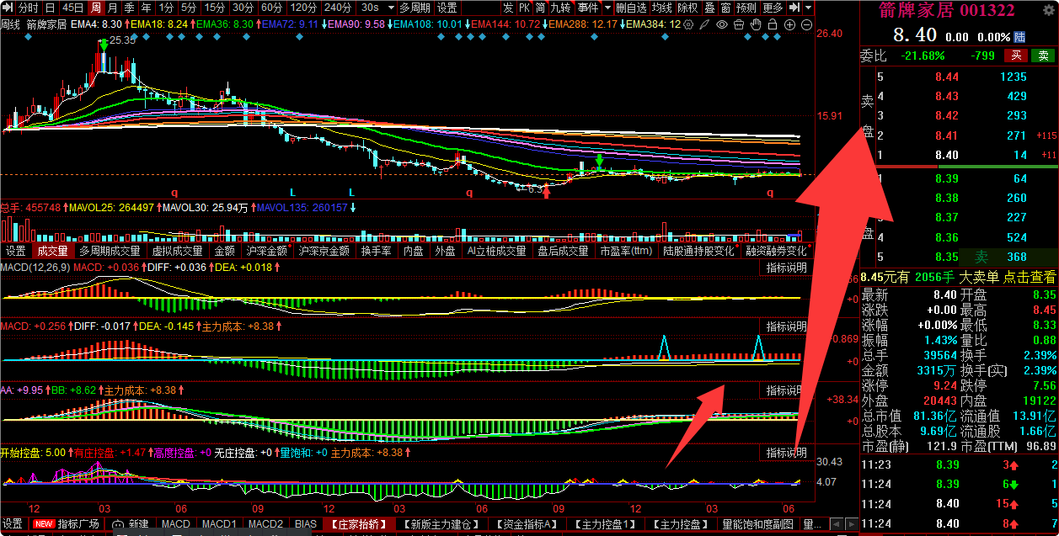
Task: Select the 60分 period
Action: click(x=272, y=8)
